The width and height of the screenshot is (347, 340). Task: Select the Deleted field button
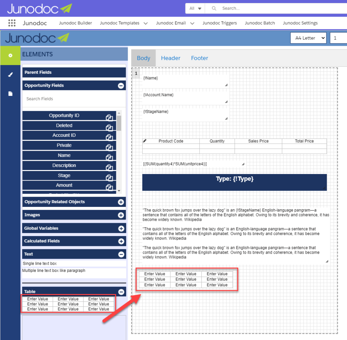[x=69, y=125]
